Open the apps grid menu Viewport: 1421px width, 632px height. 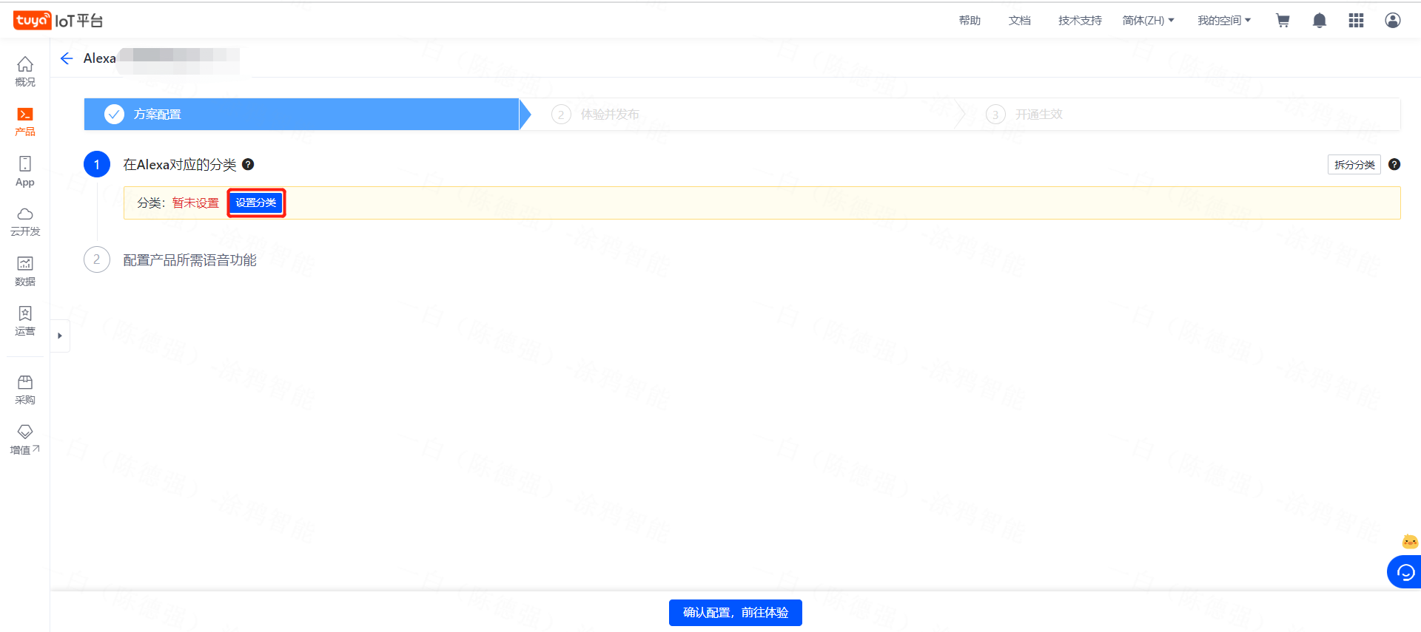pyautogui.click(x=1356, y=21)
